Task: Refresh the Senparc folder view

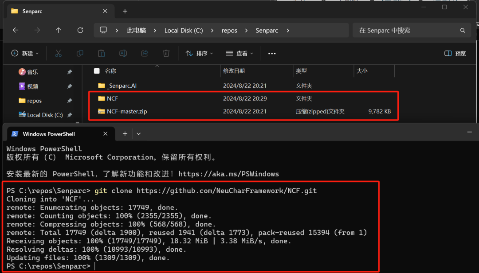Action: tap(80, 30)
